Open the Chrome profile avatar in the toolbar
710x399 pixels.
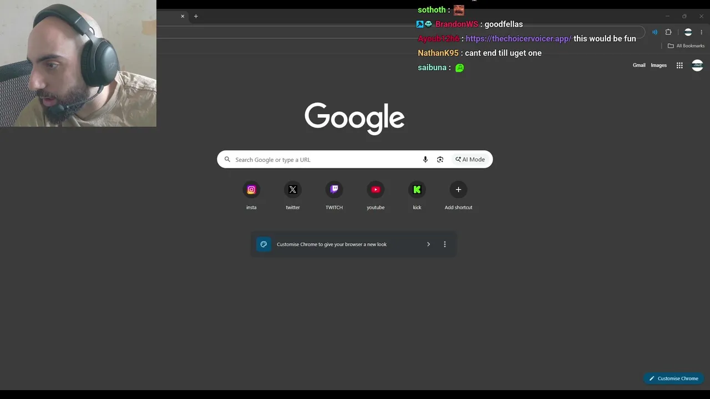tap(688, 32)
